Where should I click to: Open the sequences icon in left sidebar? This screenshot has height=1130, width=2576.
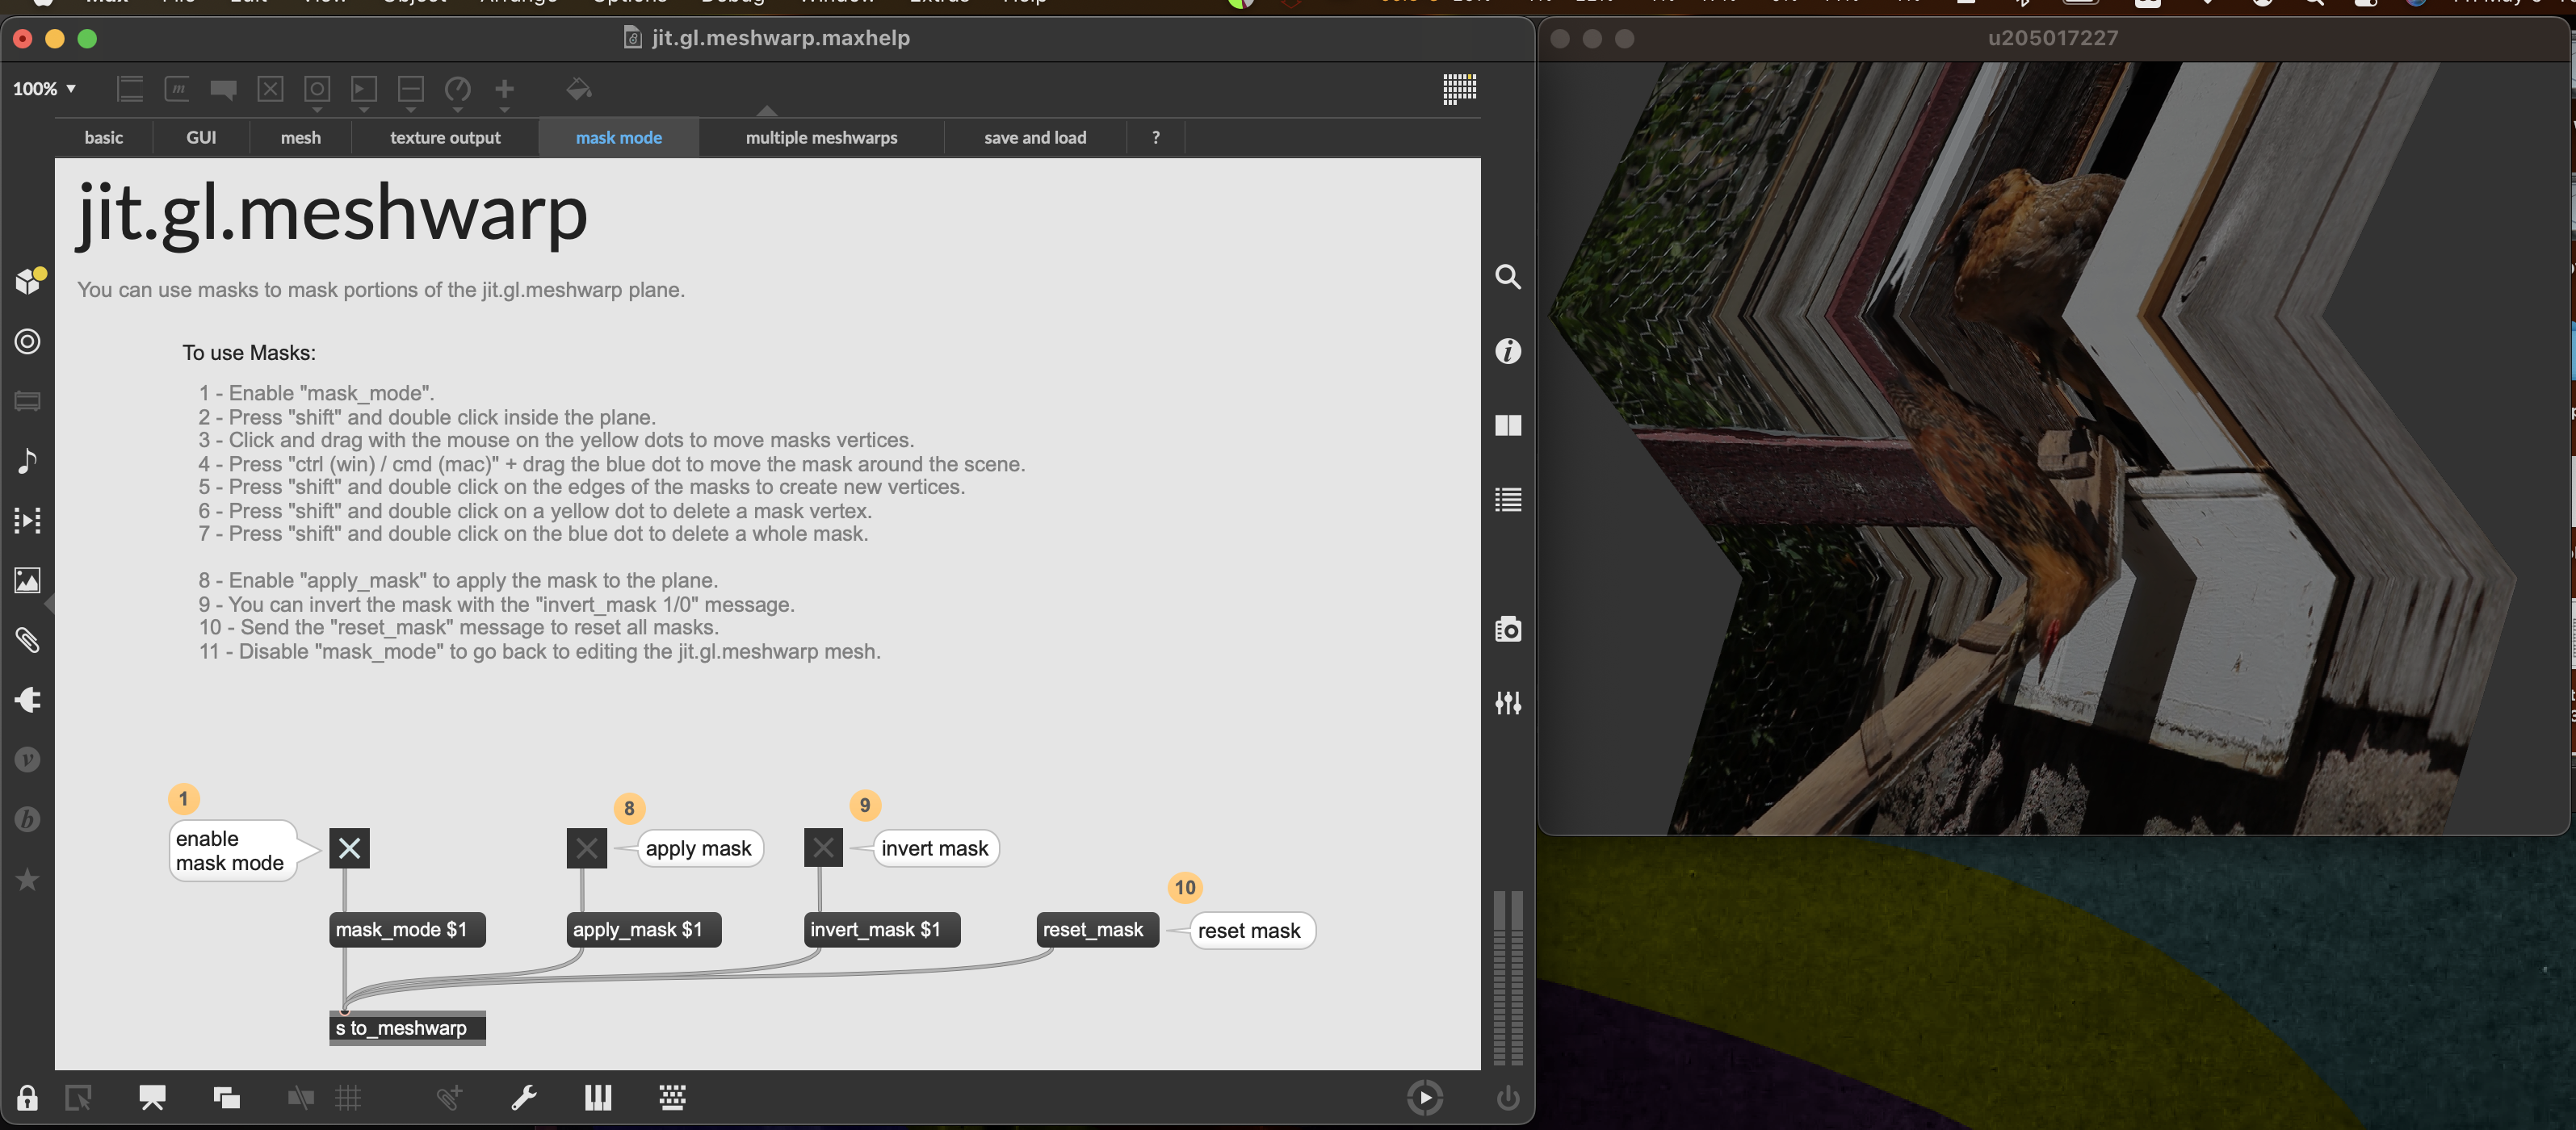(28, 520)
